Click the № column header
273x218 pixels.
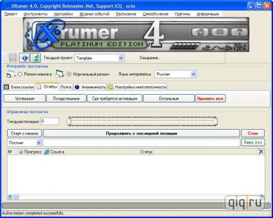[x=10, y=152]
